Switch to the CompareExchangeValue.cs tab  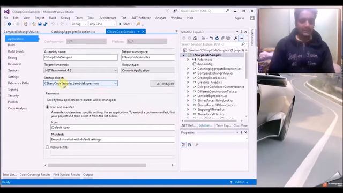[x=21, y=32]
